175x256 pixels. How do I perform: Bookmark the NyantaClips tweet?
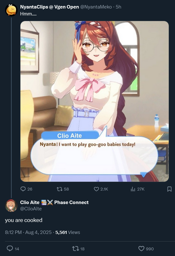tap(169, 189)
